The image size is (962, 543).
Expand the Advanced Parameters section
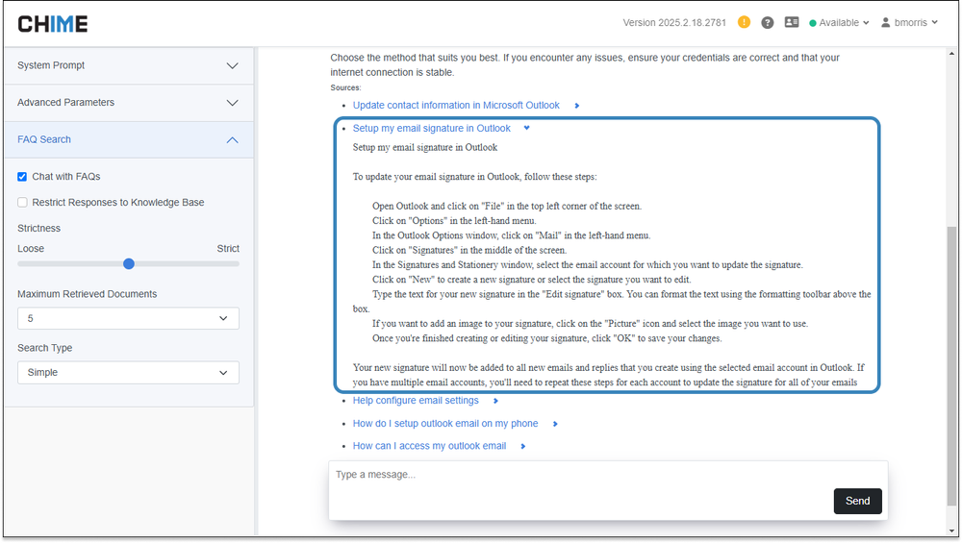[128, 102]
